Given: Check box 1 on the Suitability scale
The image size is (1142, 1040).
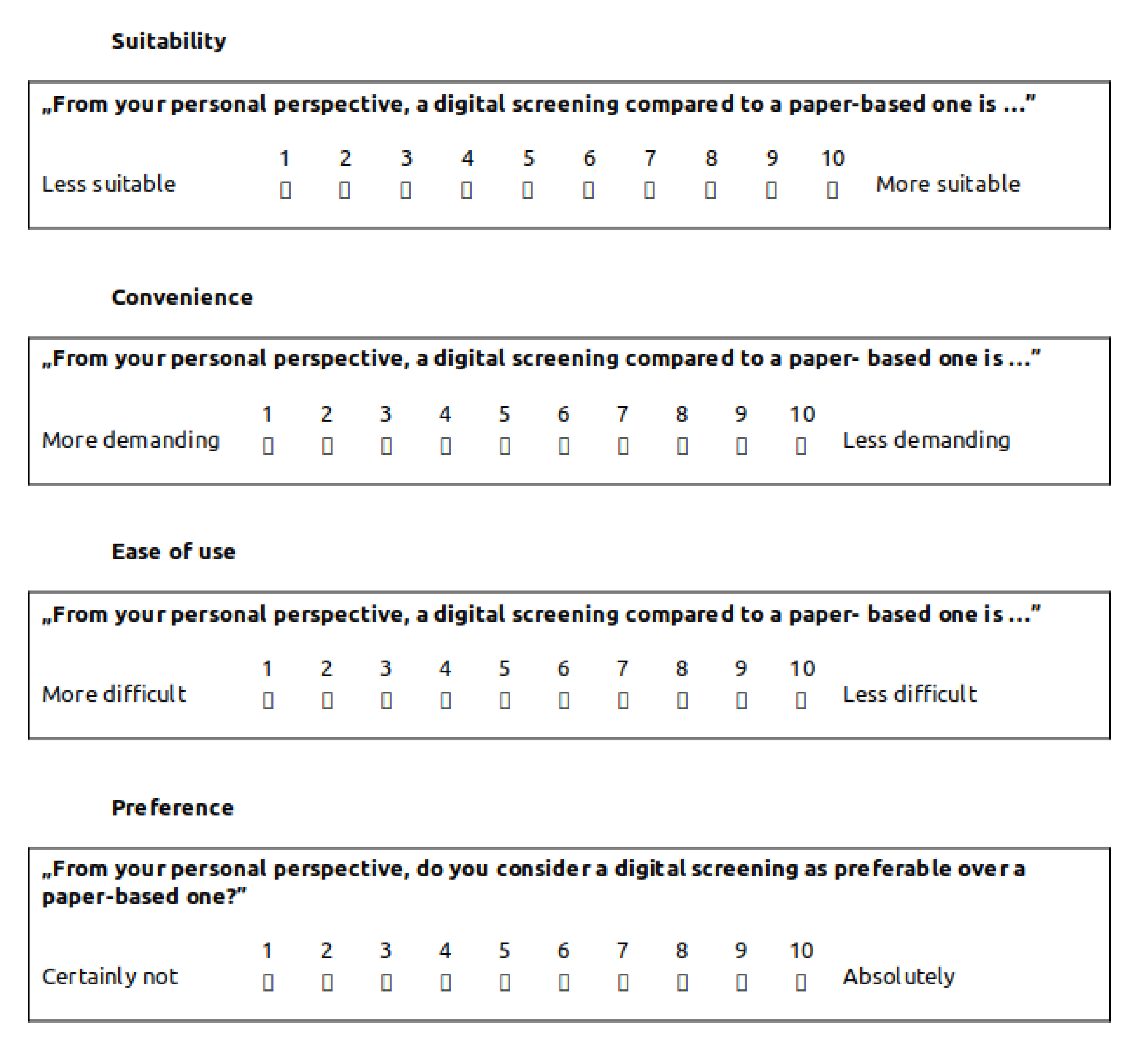Looking at the screenshot, I should 285,190.
